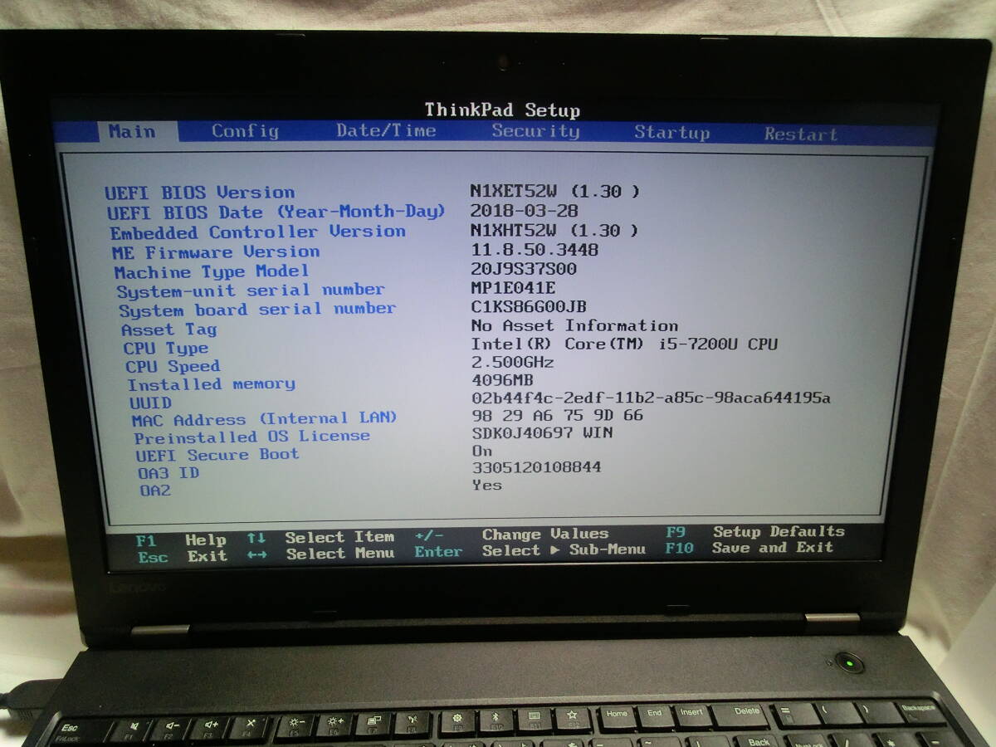Screen dimensions: 996x747
Task: Click the date value 2018-03-28
Action: (524, 211)
